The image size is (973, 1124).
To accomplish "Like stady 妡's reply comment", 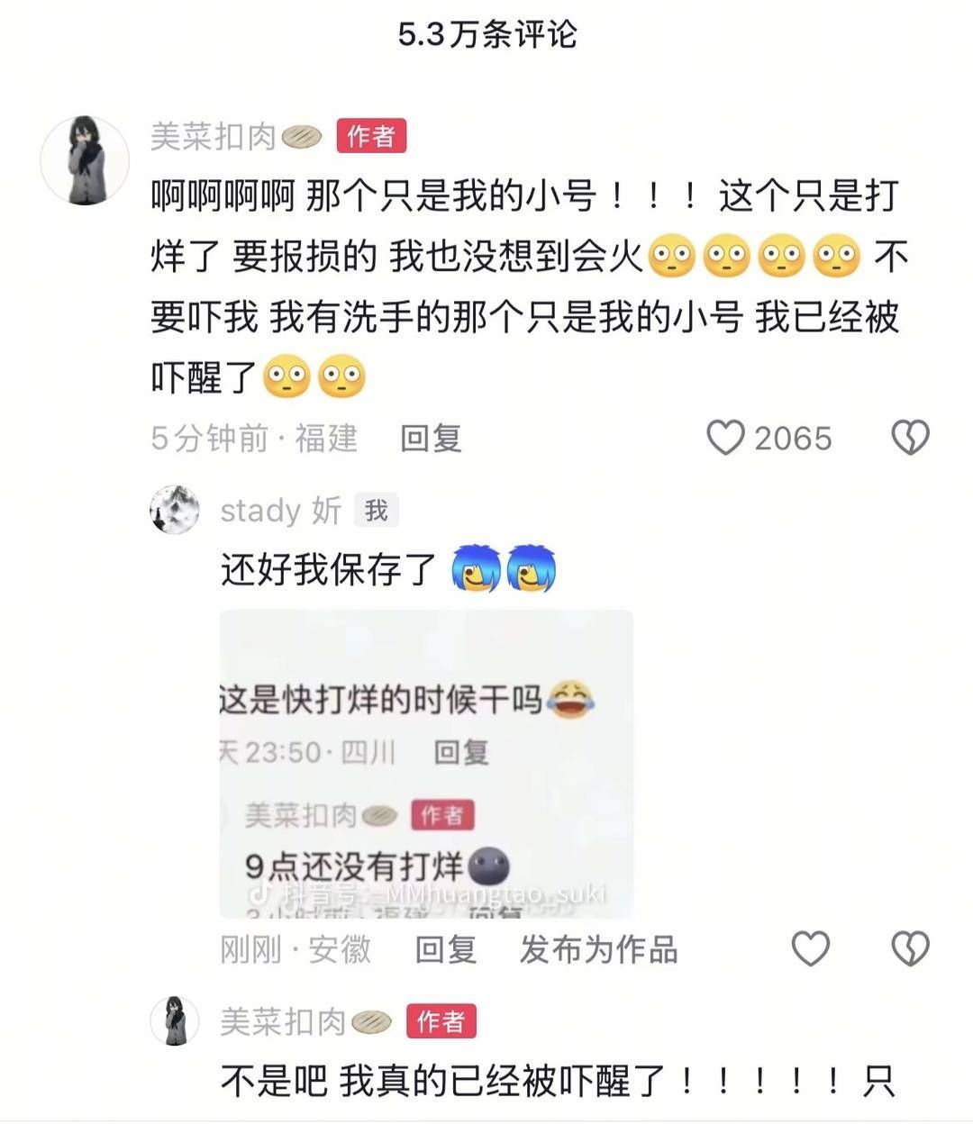I will pyautogui.click(x=810, y=948).
